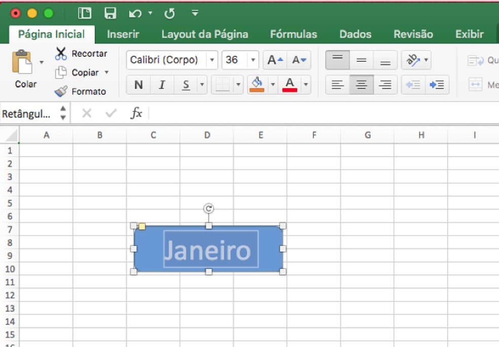Click the cell borders icon
This screenshot has width=499, height=347.
(223, 85)
